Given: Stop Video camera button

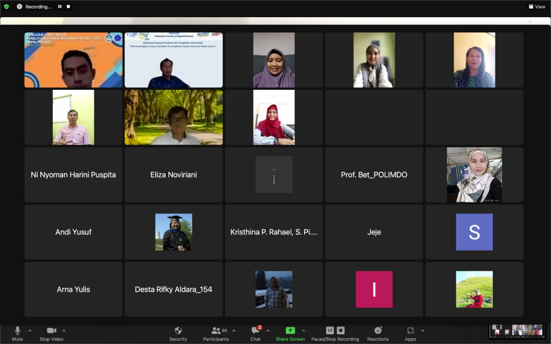Looking at the screenshot, I should pos(51,333).
